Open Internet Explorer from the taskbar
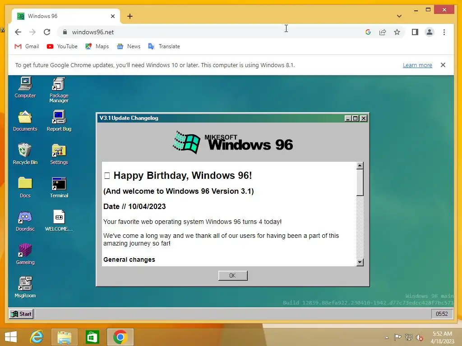 click(x=37, y=337)
